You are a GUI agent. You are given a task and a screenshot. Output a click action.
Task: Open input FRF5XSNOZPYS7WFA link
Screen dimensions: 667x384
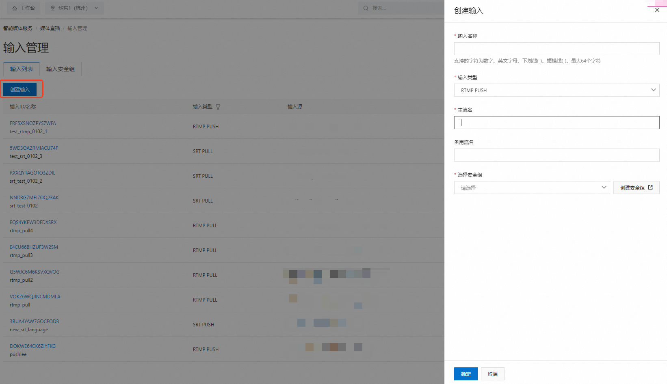pyautogui.click(x=33, y=123)
